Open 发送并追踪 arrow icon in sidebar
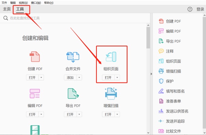Image resolution: width=206 pixels, height=135 pixels. point(161,121)
